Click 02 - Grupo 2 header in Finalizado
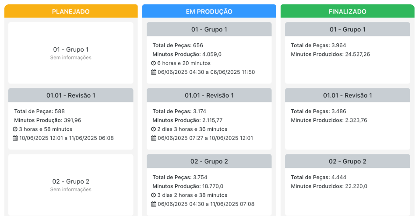 [x=347, y=161]
